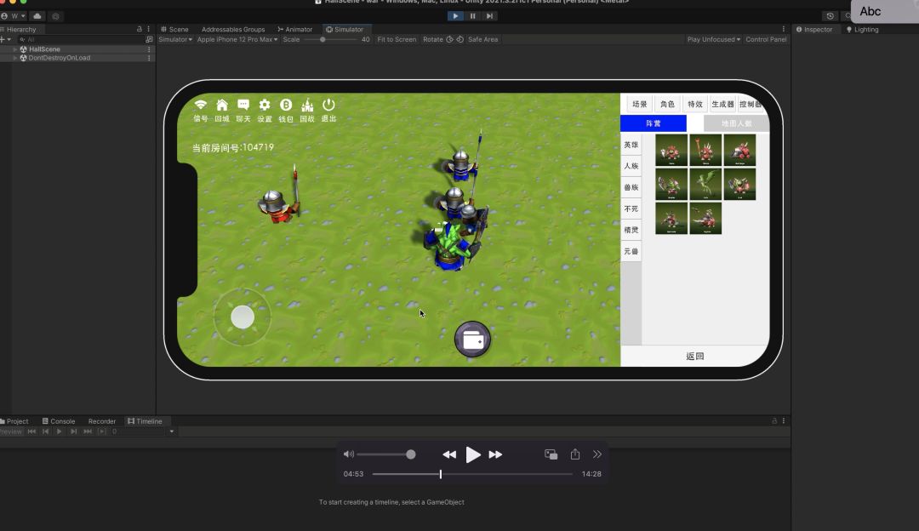Click the 回城 home icon in game
919x531 pixels.
pyautogui.click(x=221, y=106)
